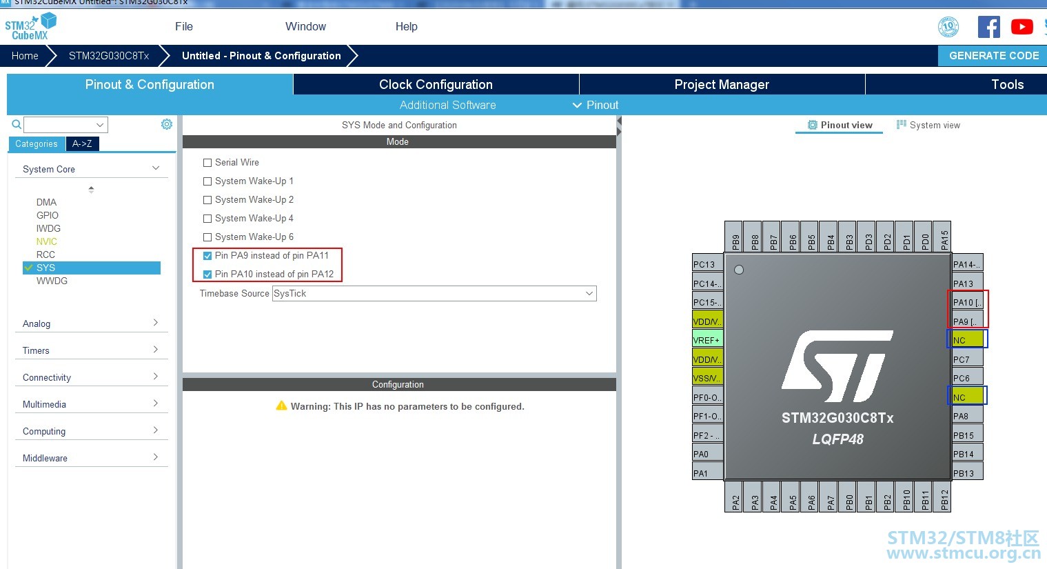
Task: Switch to the A->Z list tab
Action: coord(82,143)
